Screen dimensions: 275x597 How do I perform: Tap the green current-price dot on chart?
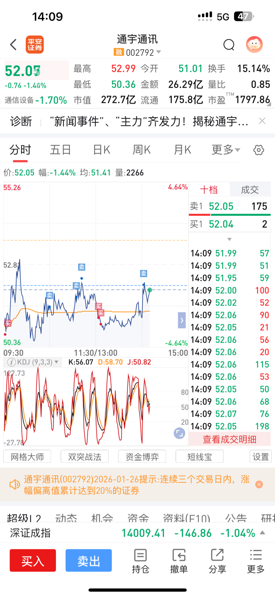click(x=150, y=290)
